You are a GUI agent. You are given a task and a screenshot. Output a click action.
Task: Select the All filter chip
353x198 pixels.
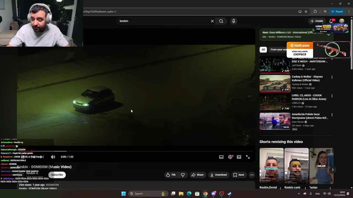coord(263,50)
